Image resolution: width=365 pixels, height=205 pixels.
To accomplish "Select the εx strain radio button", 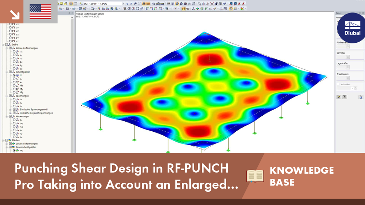I will pos(14,120).
